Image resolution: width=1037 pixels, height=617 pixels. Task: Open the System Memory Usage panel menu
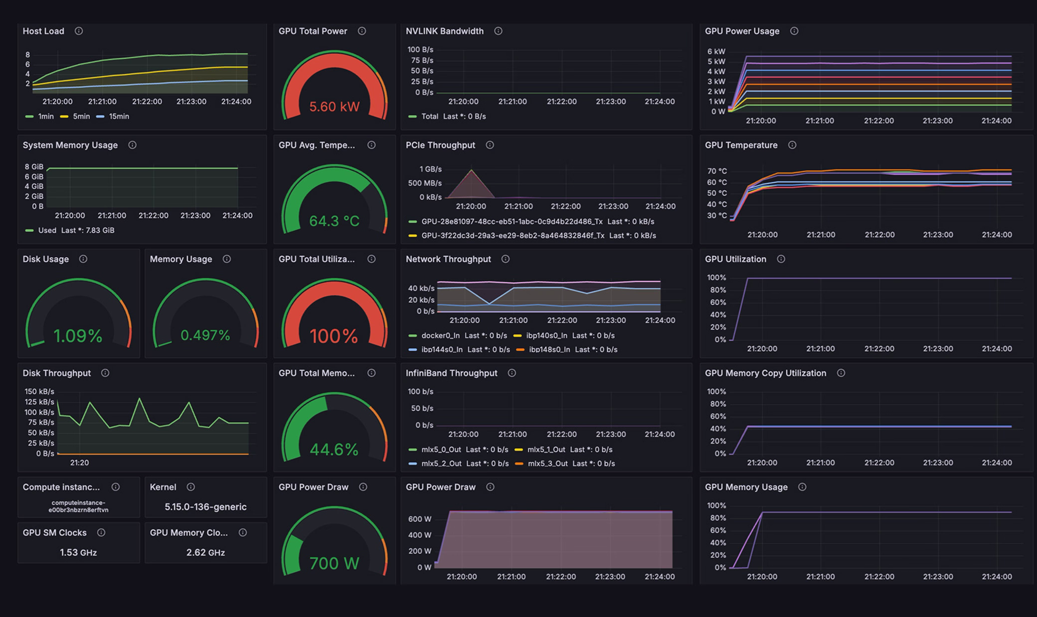point(69,145)
